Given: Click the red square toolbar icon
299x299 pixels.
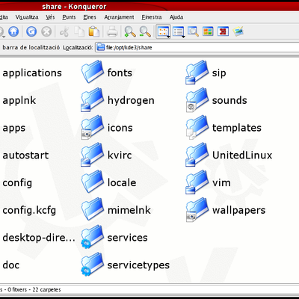Looking at the screenshot, I should tap(223, 31).
